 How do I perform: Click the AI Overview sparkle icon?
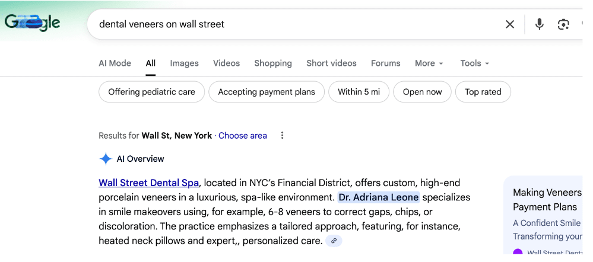coord(106,159)
